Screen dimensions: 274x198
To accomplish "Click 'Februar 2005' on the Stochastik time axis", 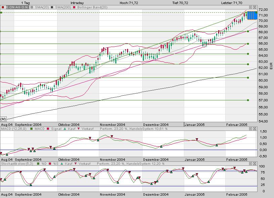I will click(x=237, y=194).
